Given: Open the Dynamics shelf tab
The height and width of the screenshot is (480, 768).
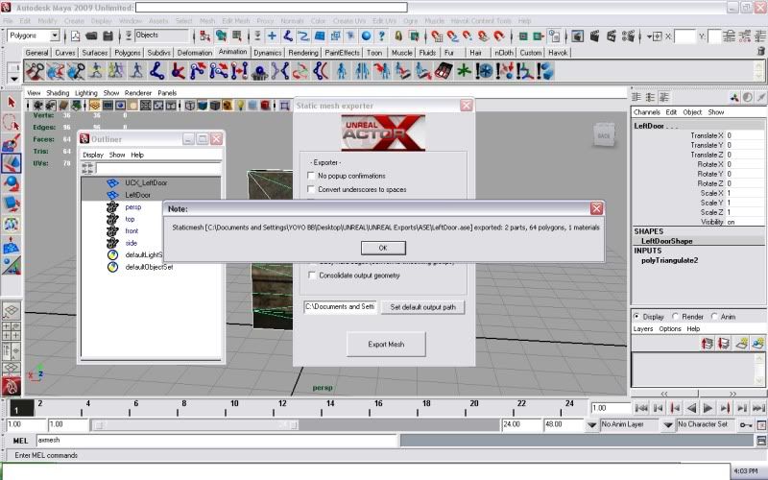Looking at the screenshot, I should pyautogui.click(x=268, y=53).
